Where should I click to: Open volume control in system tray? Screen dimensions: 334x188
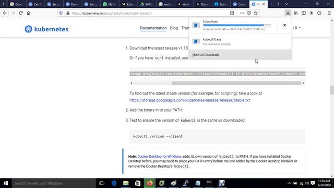[307, 183]
